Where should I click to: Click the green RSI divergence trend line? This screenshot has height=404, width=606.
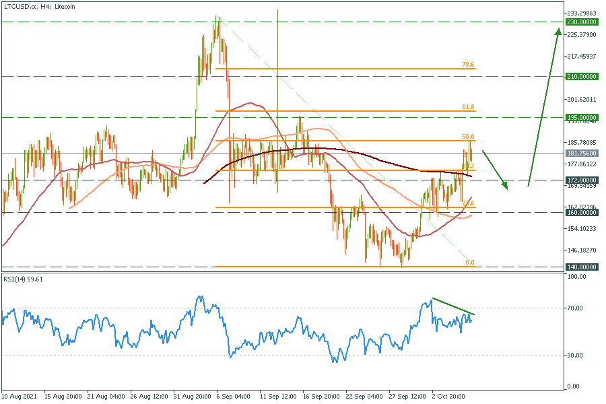point(453,306)
